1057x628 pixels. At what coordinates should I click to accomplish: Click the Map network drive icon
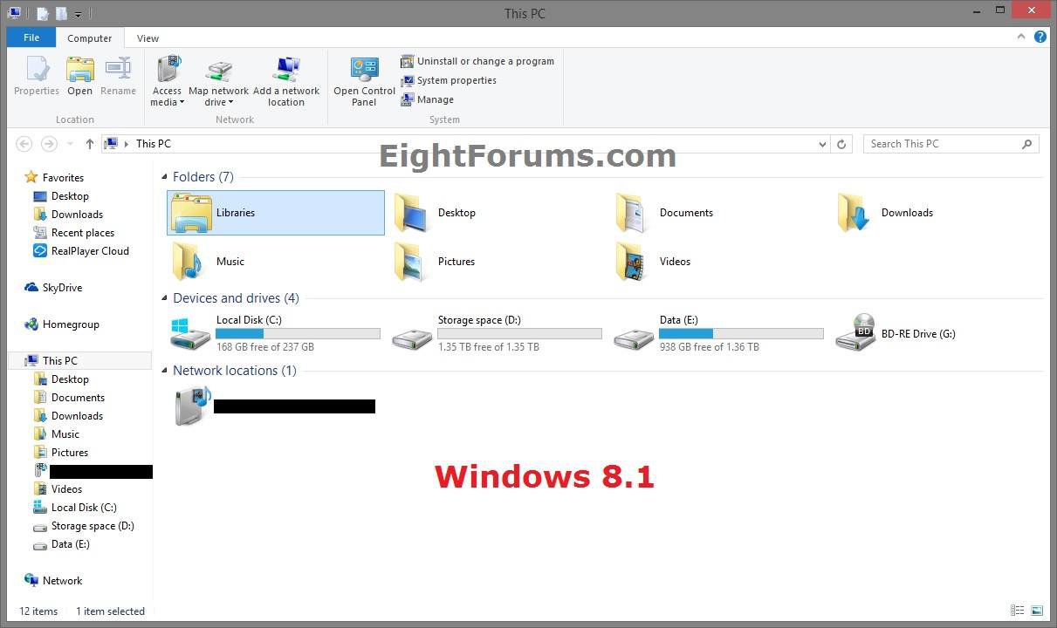point(218,72)
